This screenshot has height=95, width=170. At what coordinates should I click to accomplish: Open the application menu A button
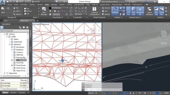coord(3,2)
